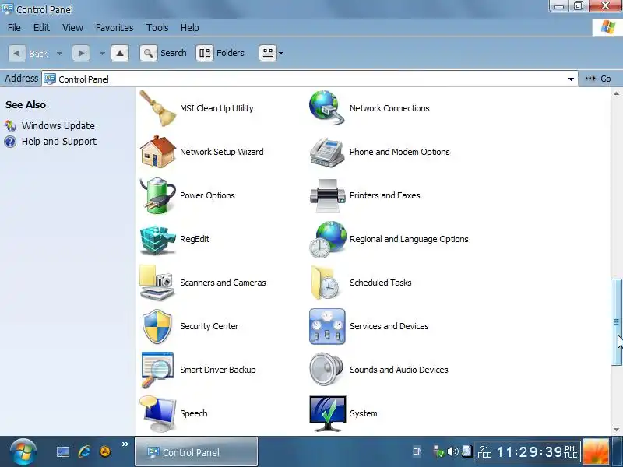
Task: Select the 'Phone and Modem Options' label
Action: point(399,152)
